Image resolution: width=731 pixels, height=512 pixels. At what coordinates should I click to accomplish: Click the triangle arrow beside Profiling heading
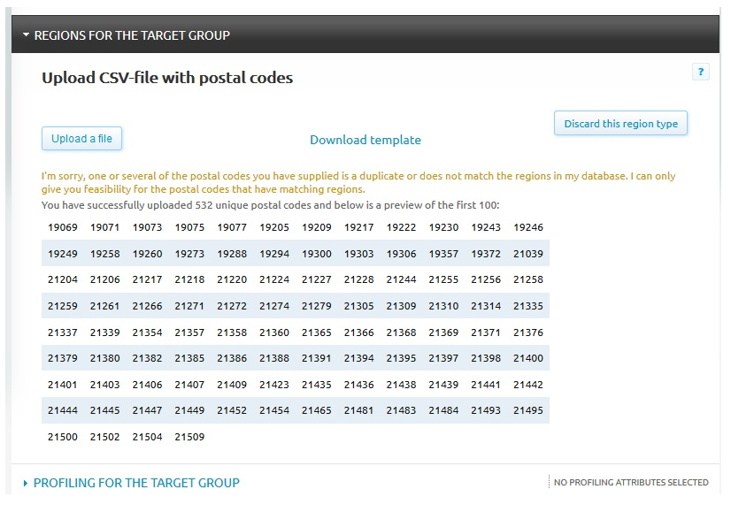27,483
